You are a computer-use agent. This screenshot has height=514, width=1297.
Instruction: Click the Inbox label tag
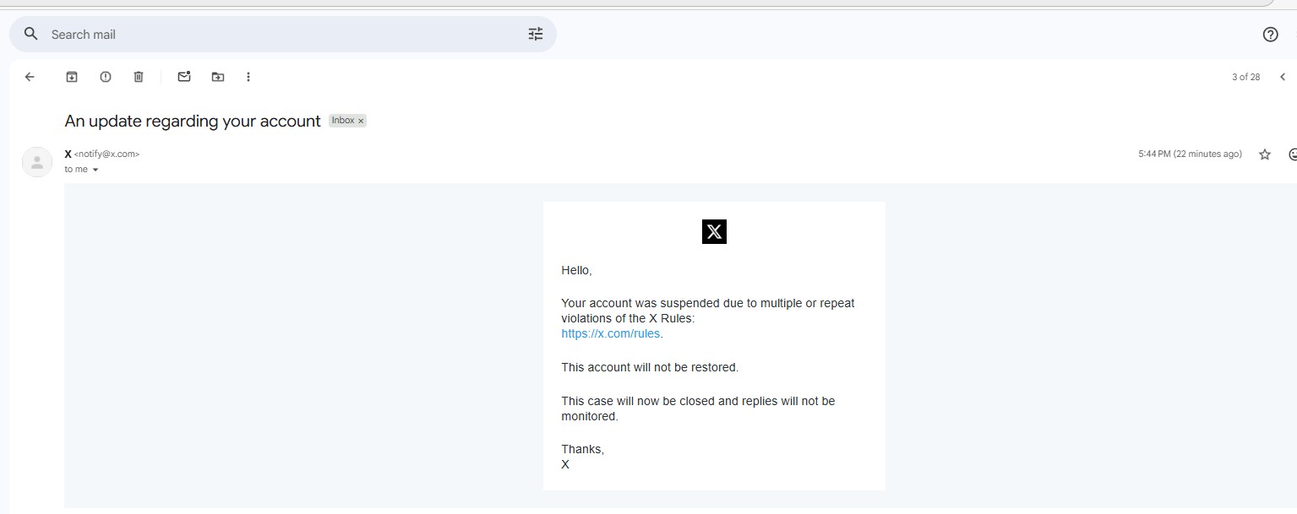[342, 121]
